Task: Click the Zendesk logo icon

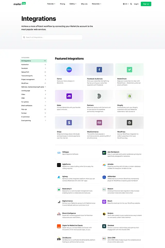Action: [104, 226]
